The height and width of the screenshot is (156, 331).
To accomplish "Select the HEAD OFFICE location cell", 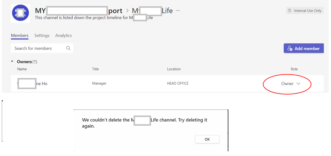I will (x=178, y=83).
